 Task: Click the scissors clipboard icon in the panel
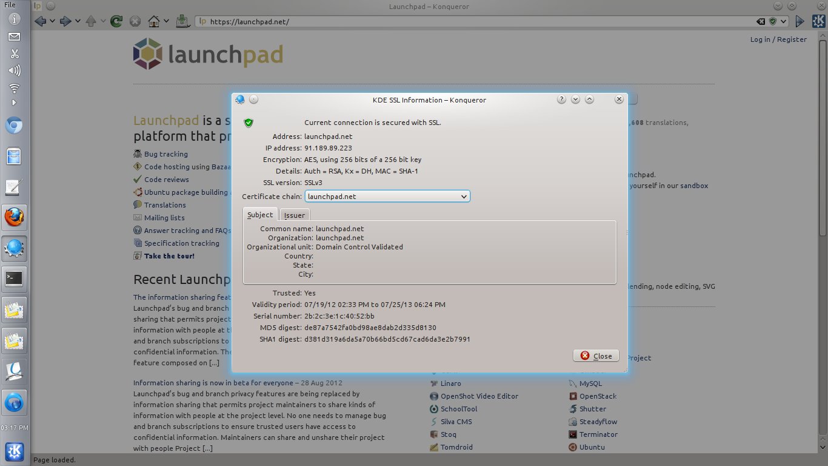click(x=14, y=53)
